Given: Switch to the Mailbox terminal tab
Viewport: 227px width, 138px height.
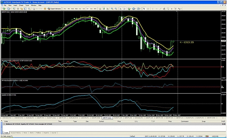Looking at the screenshot, I should [x=38, y=133].
